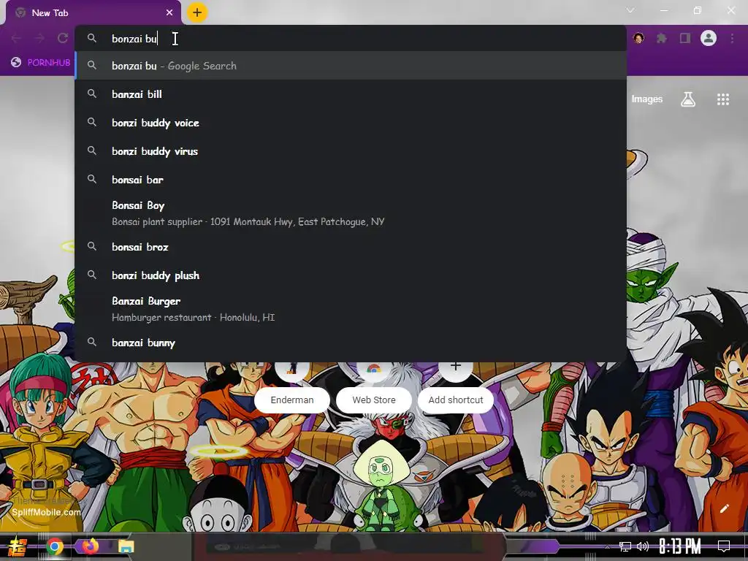This screenshot has height=561, width=748.
Task: Click the tab search chevron
Action: tap(630, 10)
